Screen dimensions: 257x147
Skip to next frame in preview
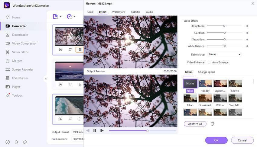[102, 131]
